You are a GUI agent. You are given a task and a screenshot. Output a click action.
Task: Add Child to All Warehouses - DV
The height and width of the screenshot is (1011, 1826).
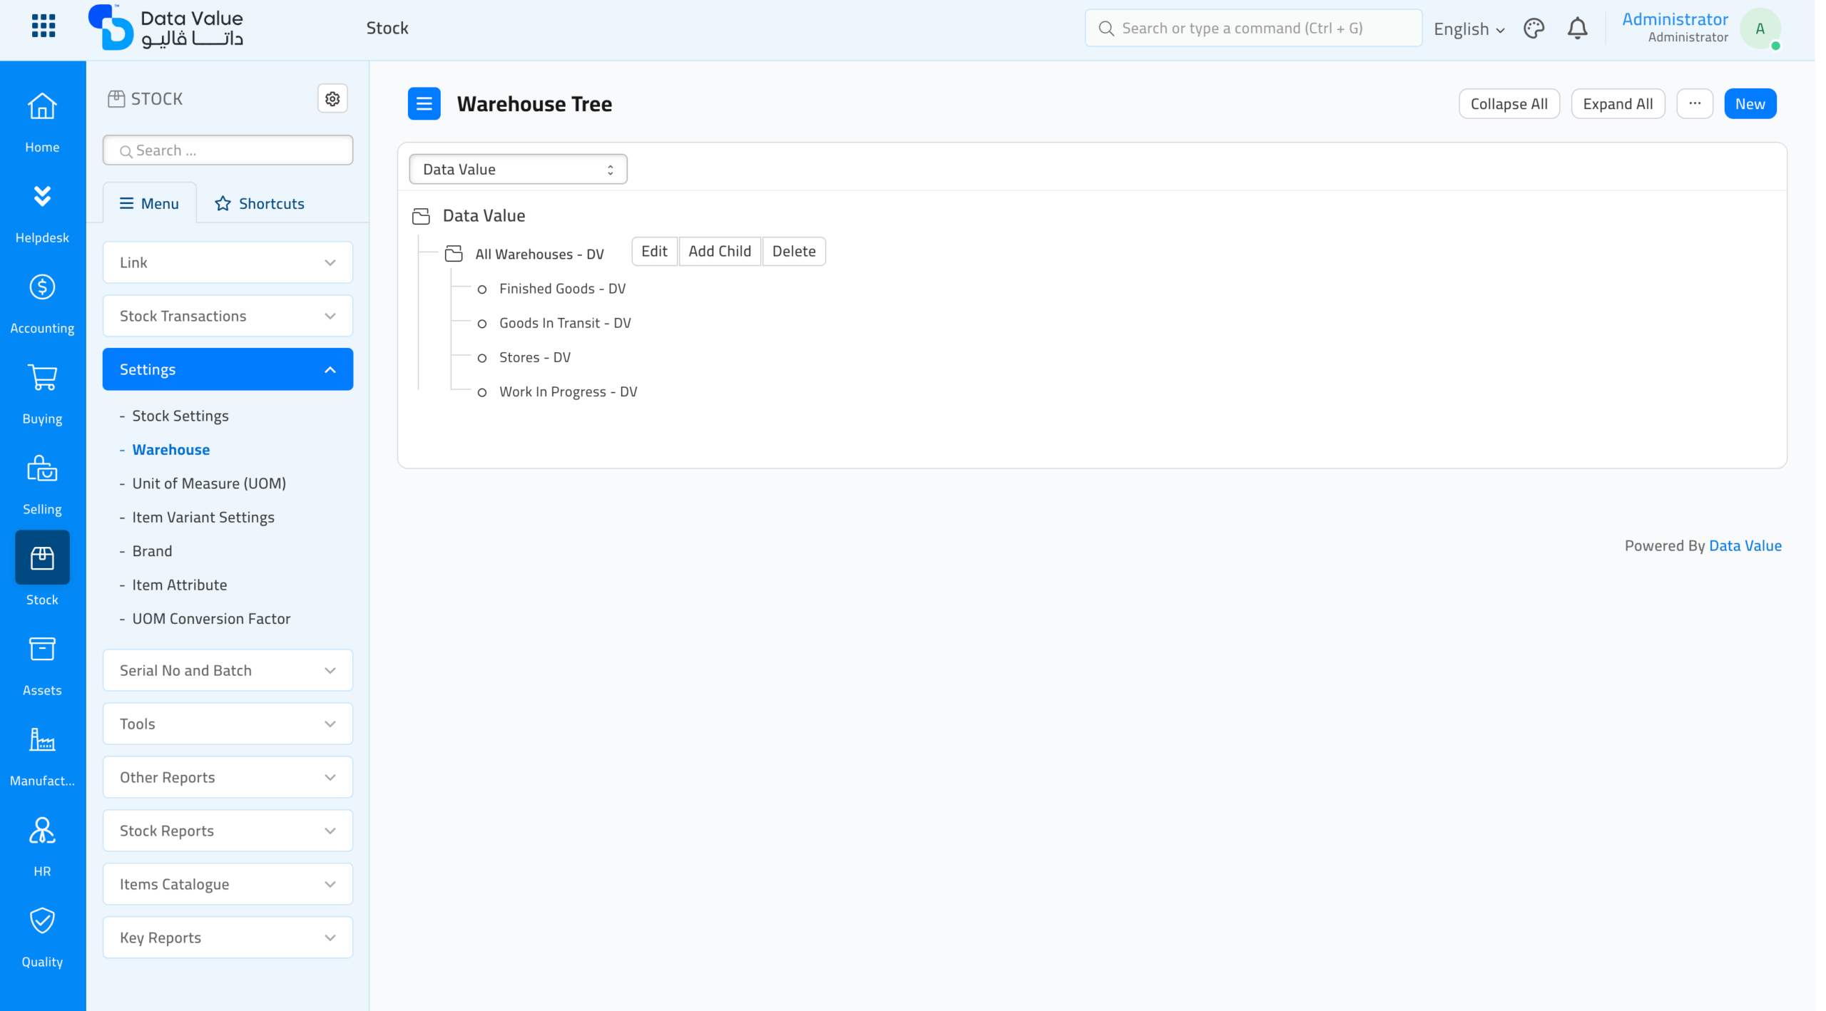coord(720,252)
